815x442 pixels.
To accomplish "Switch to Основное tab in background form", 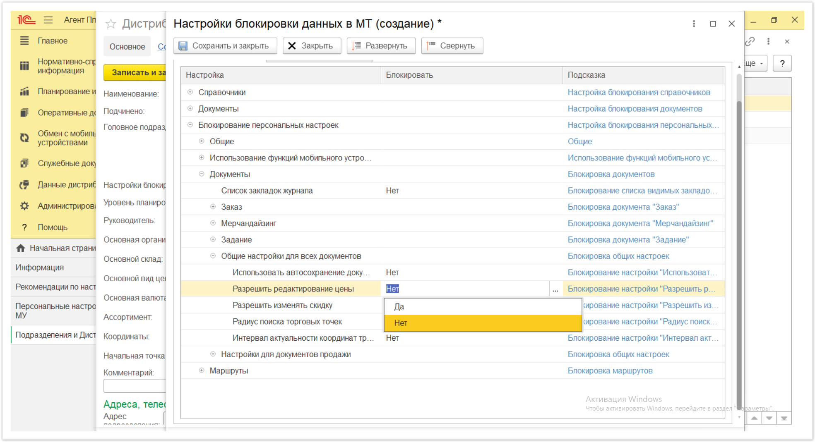I will click(127, 47).
